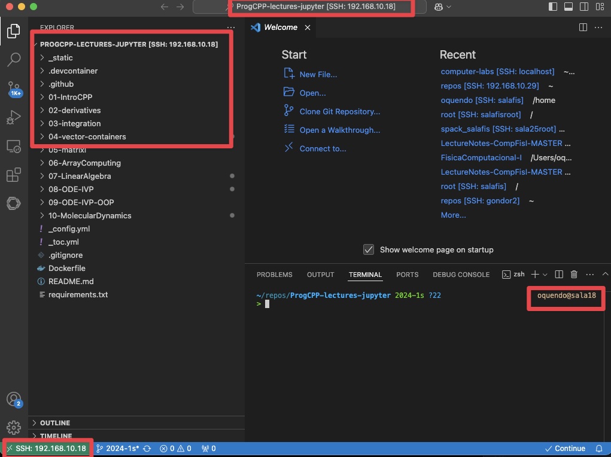Split the terminal
The image size is (611, 457).
pos(559,275)
